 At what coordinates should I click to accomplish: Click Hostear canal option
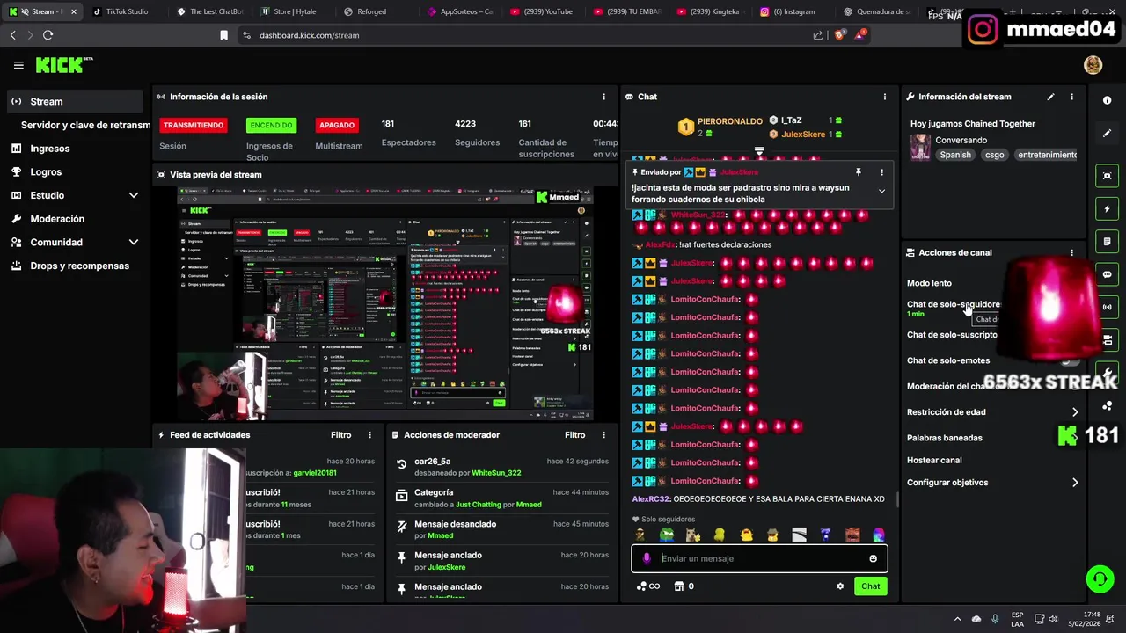[934, 460]
